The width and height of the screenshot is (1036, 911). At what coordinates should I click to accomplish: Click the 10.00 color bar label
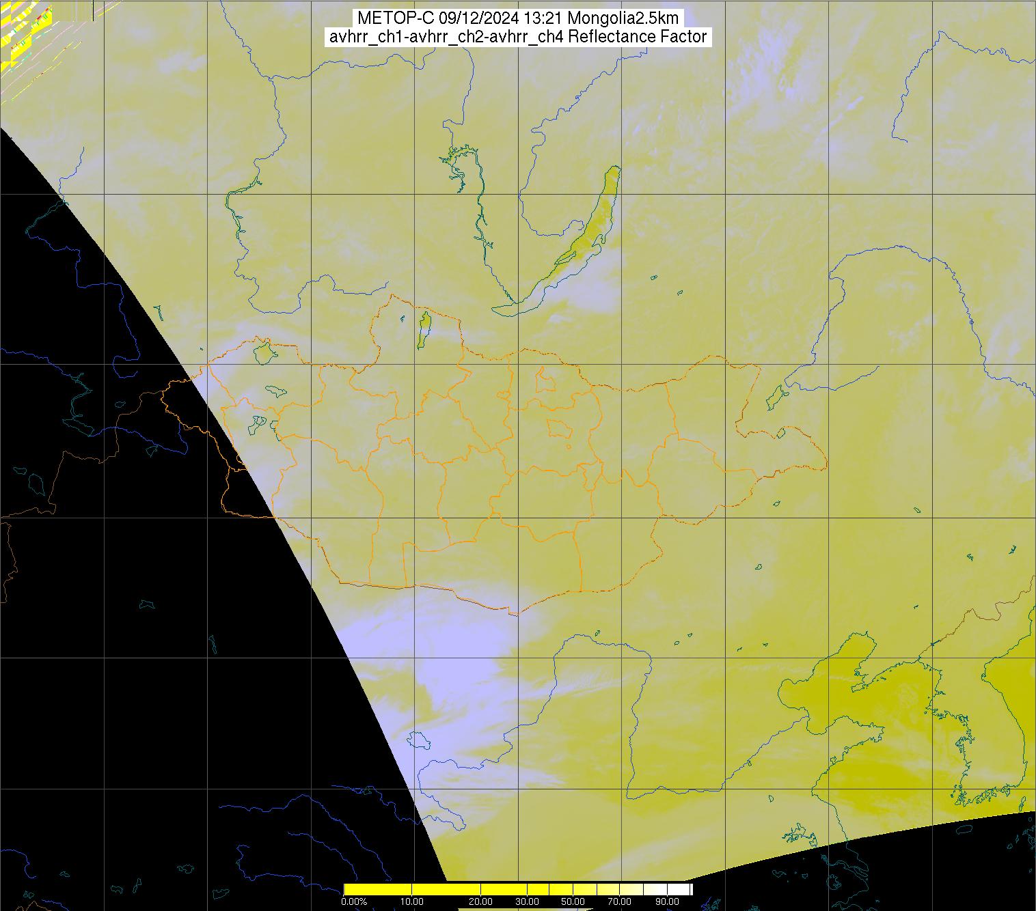point(412,901)
